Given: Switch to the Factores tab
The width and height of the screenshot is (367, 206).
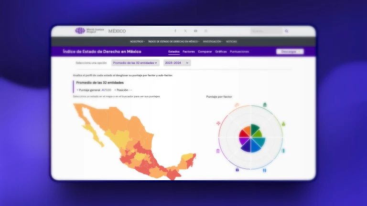Looking at the screenshot, I should click(x=189, y=51).
